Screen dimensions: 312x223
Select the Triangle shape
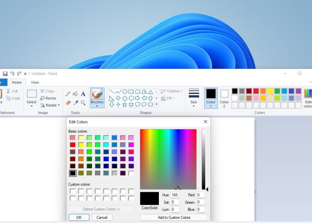coord(151,92)
